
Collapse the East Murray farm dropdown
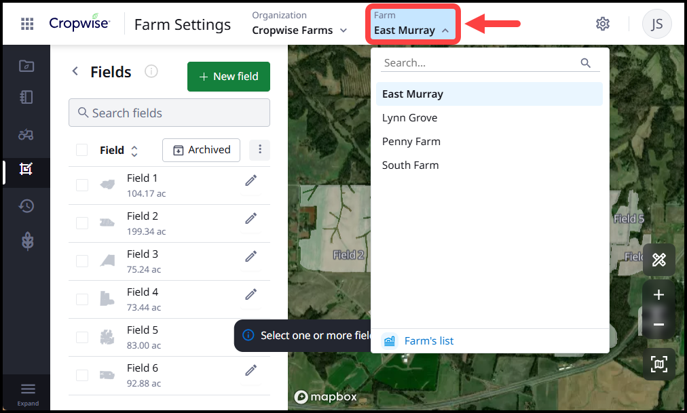coord(413,25)
